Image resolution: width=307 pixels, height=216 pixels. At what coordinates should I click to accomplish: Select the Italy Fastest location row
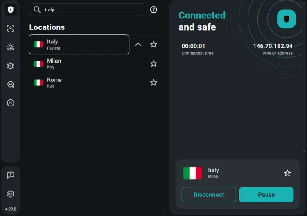(79, 45)
